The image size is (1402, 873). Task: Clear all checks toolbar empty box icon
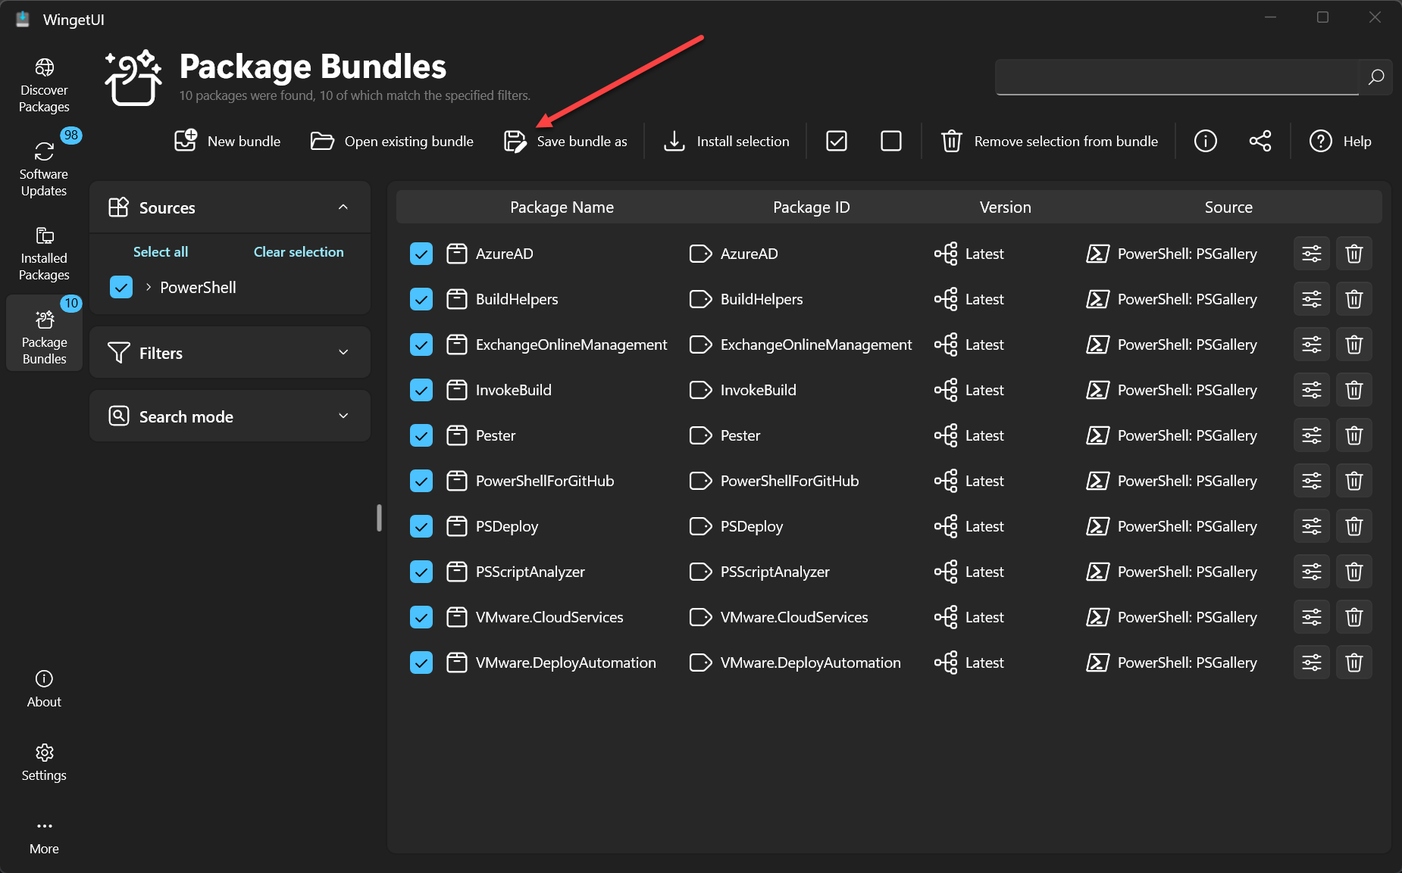[x=890, y=142]
